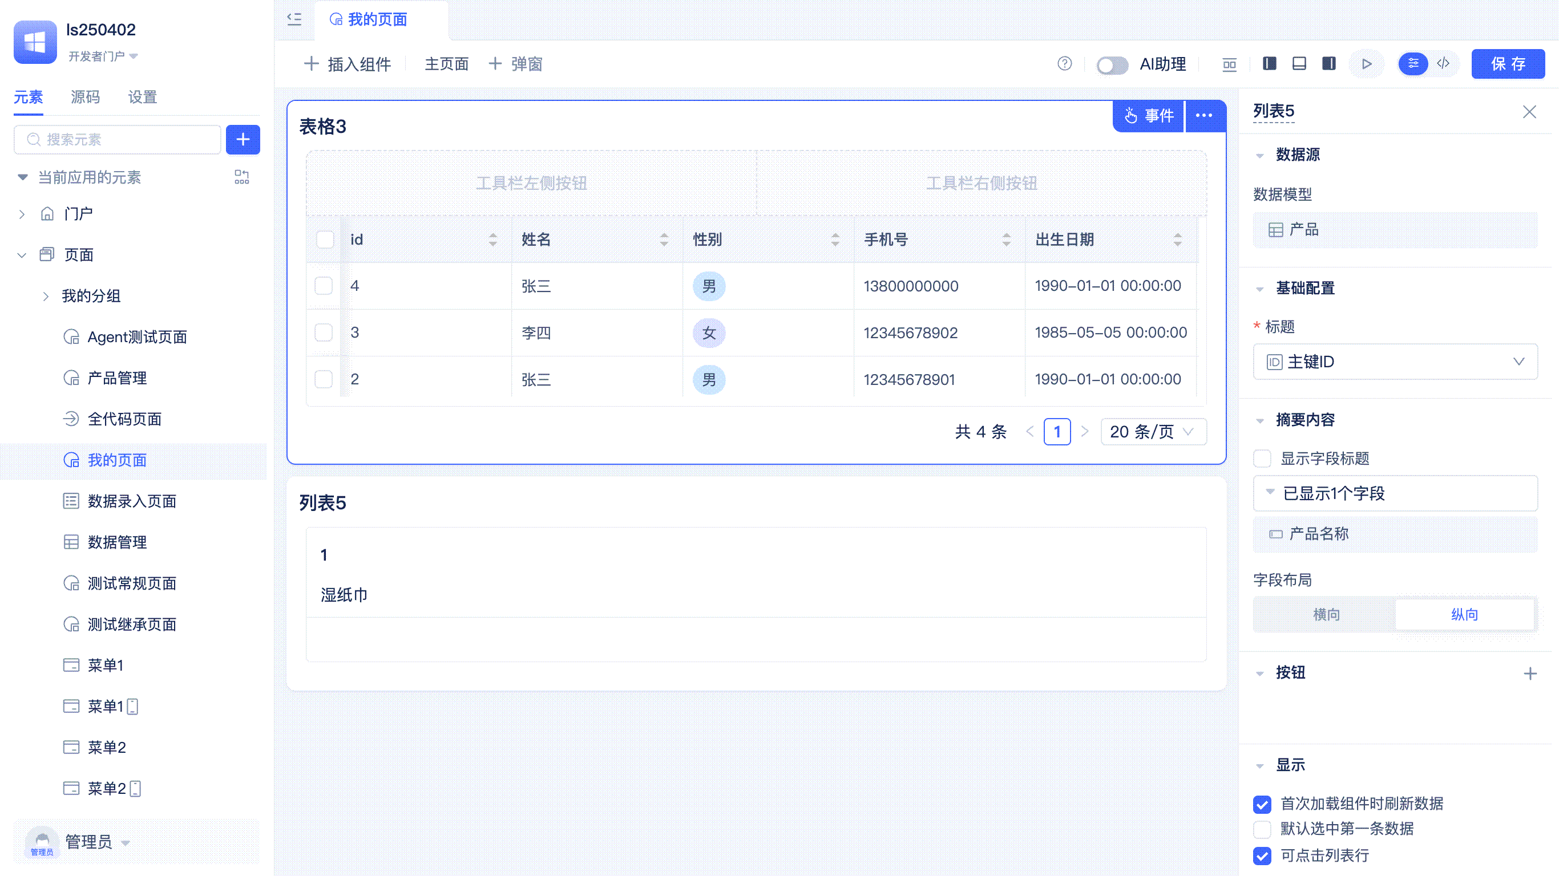Select page 1 in pagination
1559x876 pixels.
[x=1057, y=431]
